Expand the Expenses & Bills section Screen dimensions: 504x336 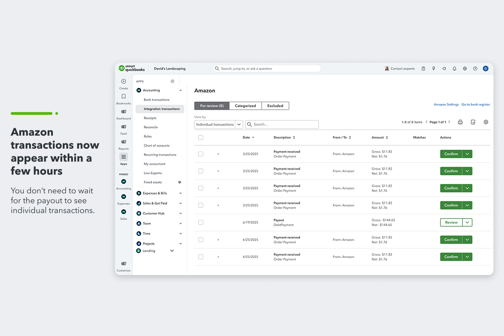click(x=181, y=193)
